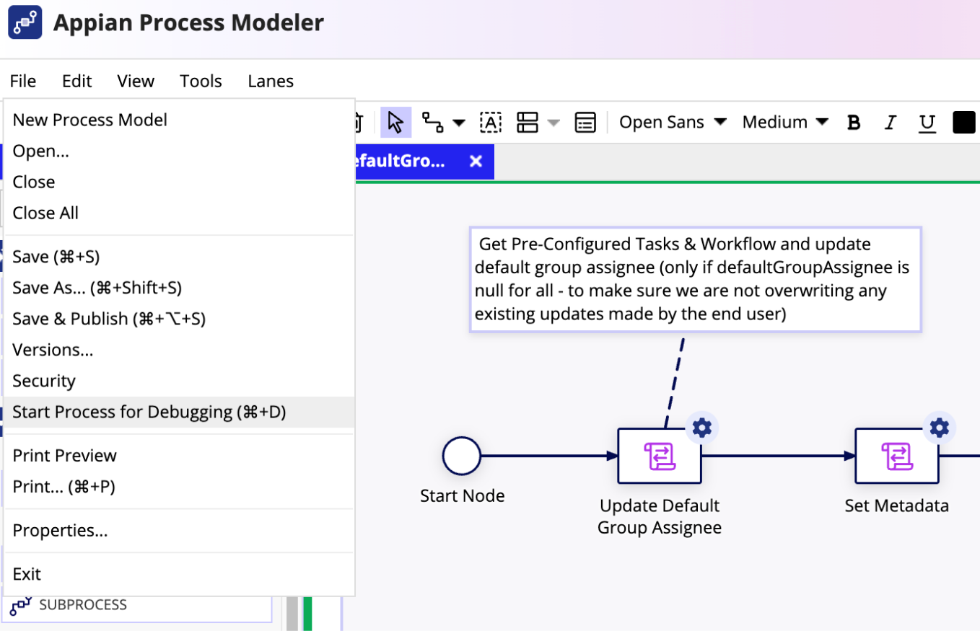This screenshot has height=636, width=980.
Task: Select the Update Default Group Assignee script node
Action: [x=660, y=456]
